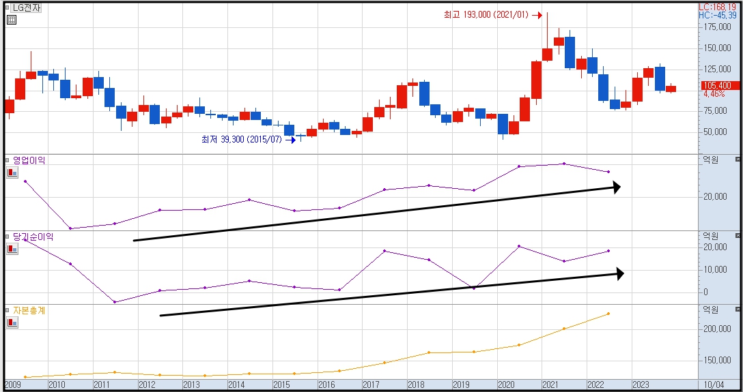Click the last 영업이익 data point in 2022
Viewport: 743px width, 392px height.
[608, 172]
